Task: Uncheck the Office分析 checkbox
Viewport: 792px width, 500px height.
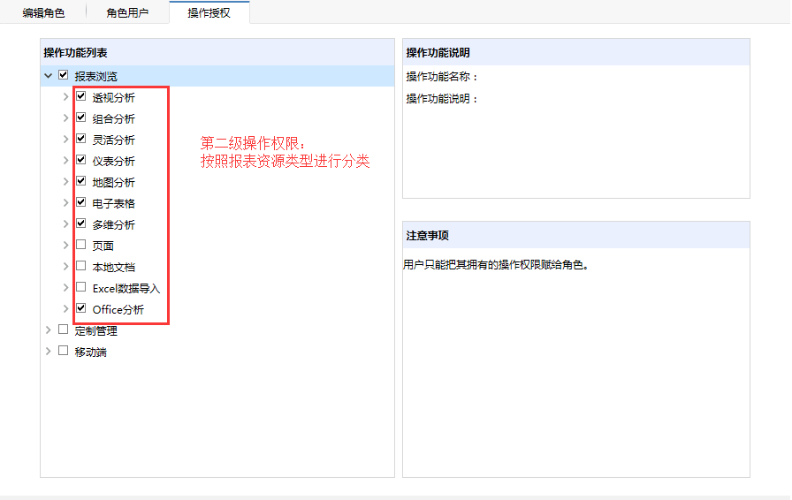Action: click(80, 308)
